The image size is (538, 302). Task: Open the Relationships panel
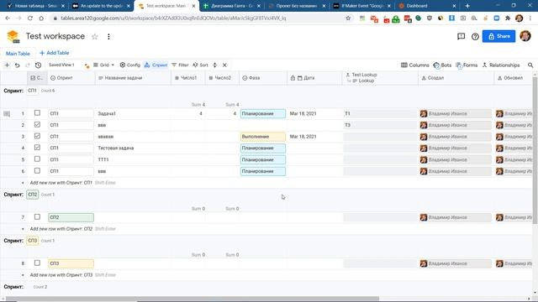click(501, 65)
